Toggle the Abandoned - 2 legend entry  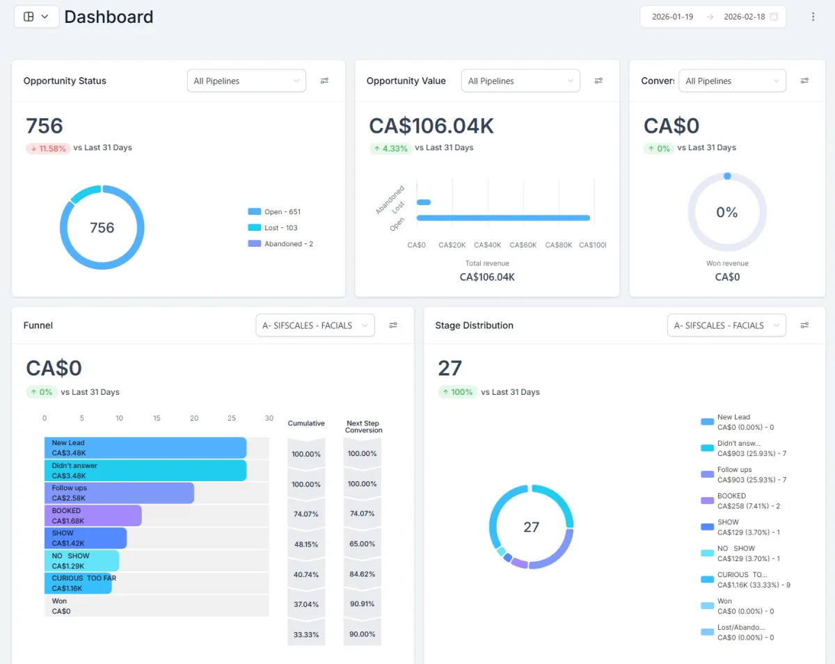point(280,244)
